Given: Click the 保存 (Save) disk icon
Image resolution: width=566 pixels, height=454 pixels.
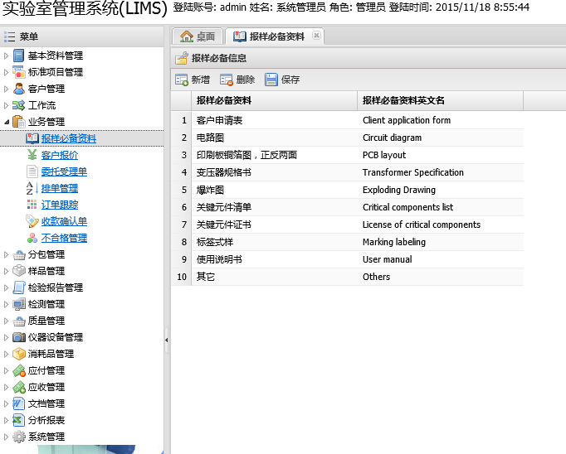Looking at the screenshot, I should click(x=271, y=80).
